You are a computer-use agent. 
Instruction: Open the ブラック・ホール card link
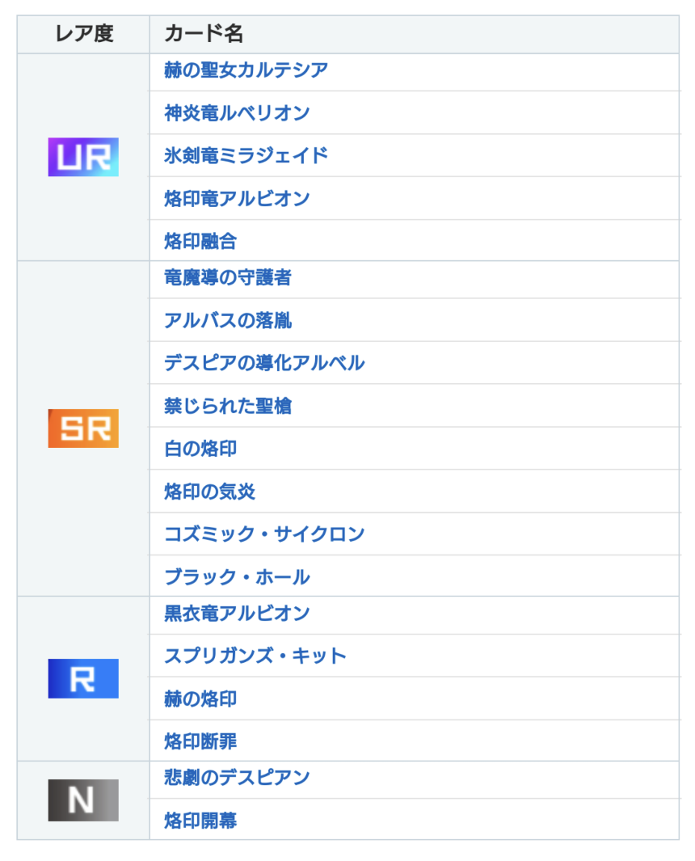[x=237, y=577]
